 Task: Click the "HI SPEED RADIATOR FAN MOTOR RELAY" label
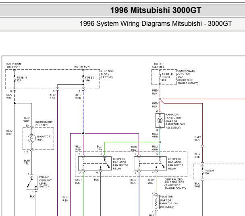[120, 164]
